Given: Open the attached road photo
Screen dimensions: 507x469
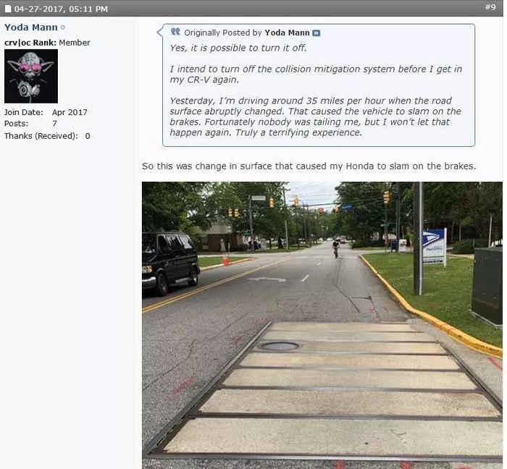Looking at the screenshot, I should pyautogui.click(x=322, y=325).
